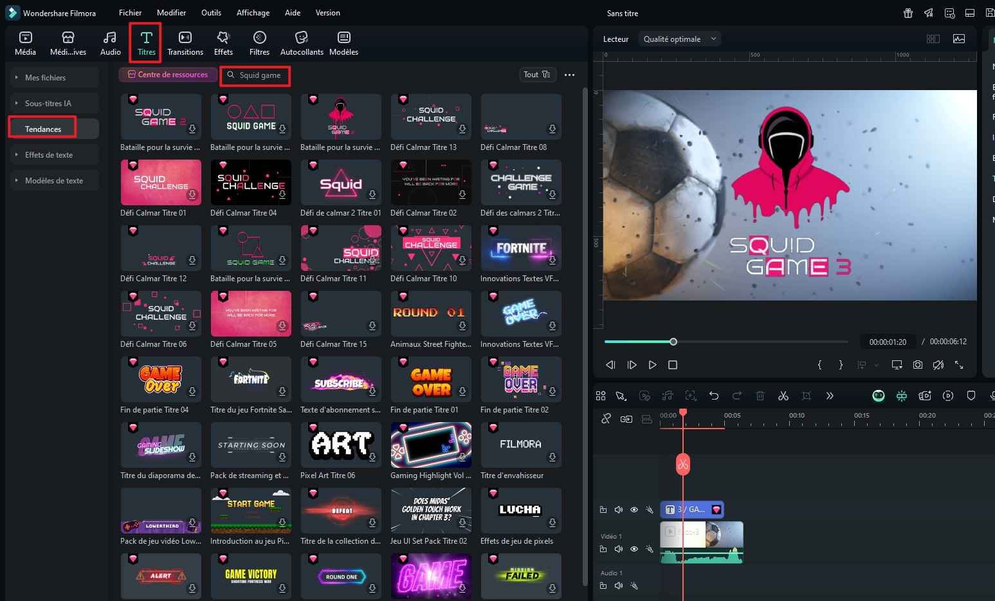Screen dimensions: 995x601
Task: Delete the selected clip with trash icon
Action: tap(760, 396)
